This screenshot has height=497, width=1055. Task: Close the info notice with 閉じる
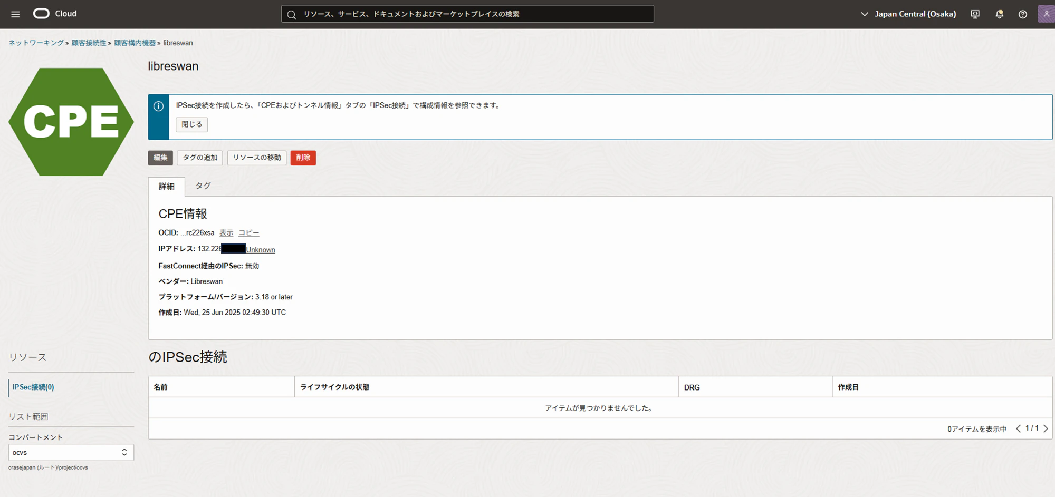click(192, 124)
